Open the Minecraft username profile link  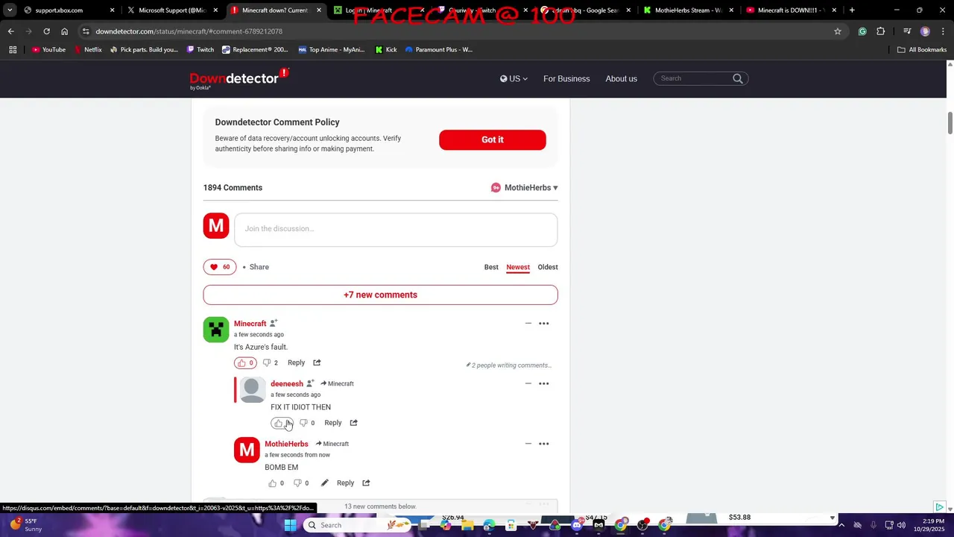click(x=250, y=324)
